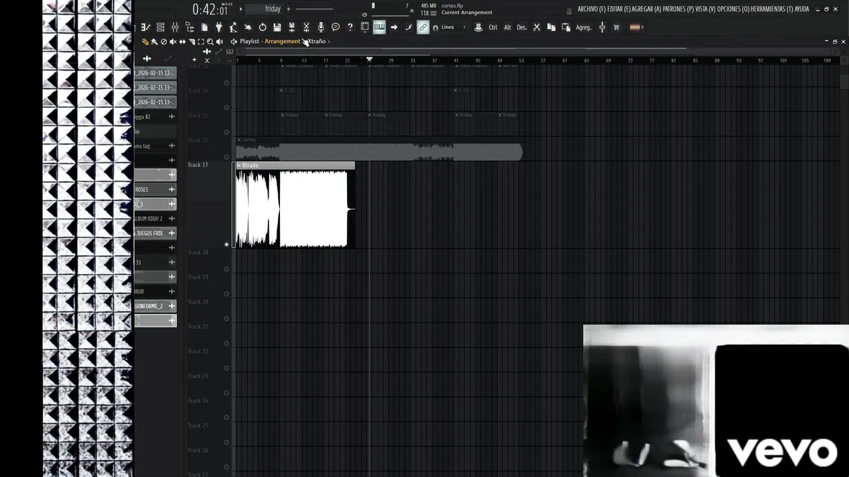The width and height of the screenshot is (849, 477).
Task: Click the copy icon in right toolbar
Action: point(551,27)
